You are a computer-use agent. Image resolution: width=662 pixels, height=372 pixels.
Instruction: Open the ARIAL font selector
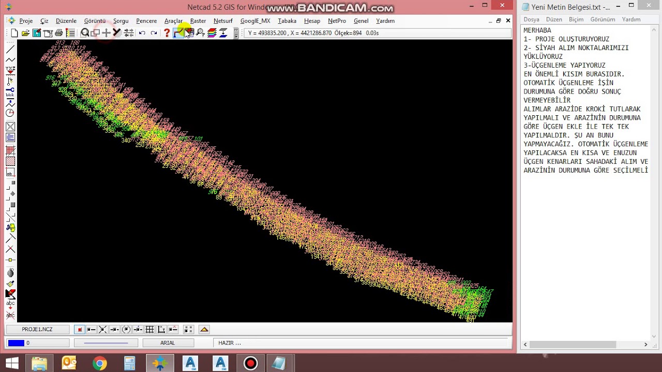tap(168, 343)
